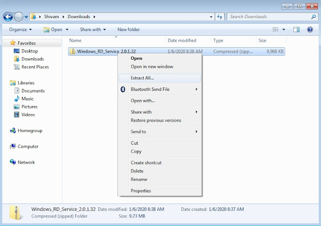
Task: Select Favorites in the navigation pane
Action: click(27, 43)
